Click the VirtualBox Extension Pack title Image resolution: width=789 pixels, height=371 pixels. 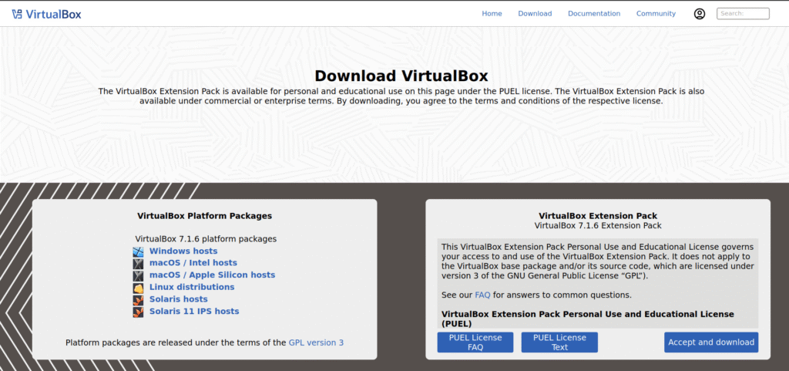click(x=598, y=216)
